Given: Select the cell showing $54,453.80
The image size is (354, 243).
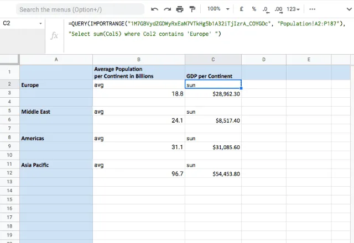Looking at the screenshot, I should pos(213,174).
